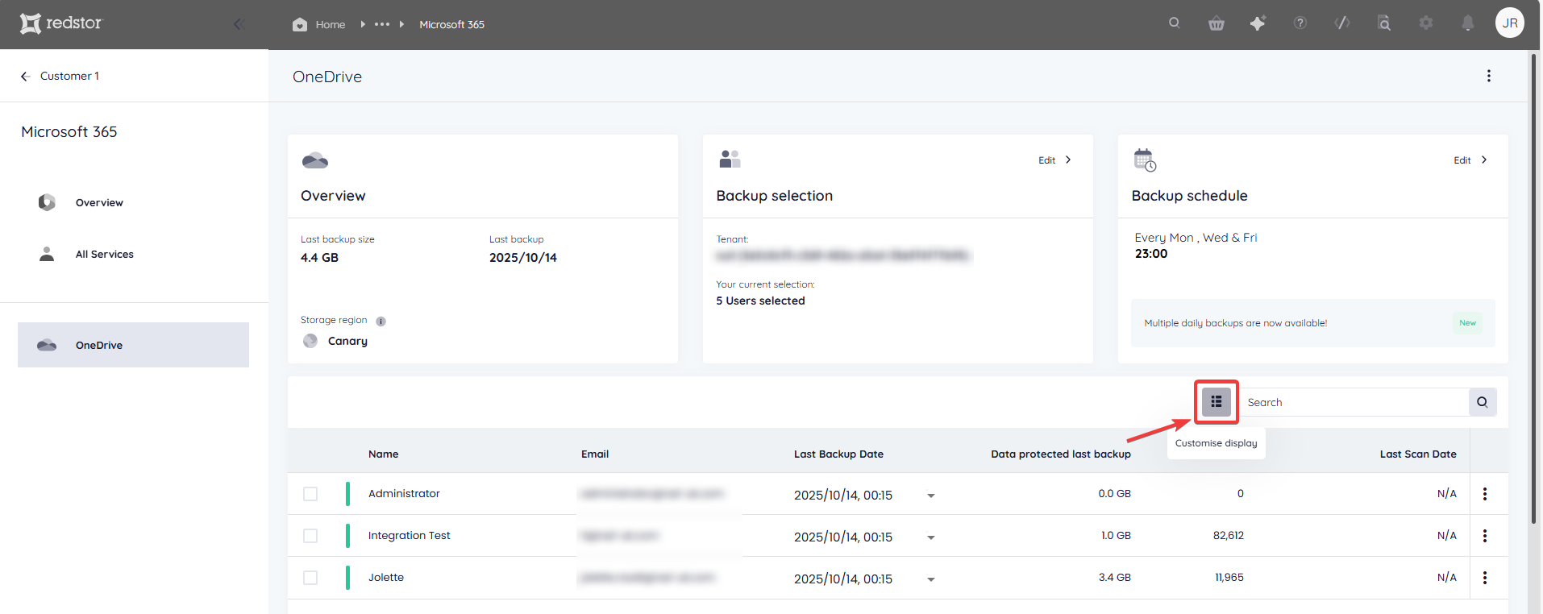Open the help question mark icon
This screenshot has width=1543, height=614.
[x=1300, y=23]
